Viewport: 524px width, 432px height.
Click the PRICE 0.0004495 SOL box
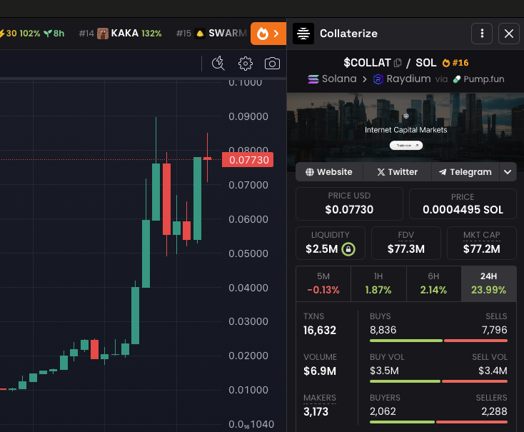[x=463, y=204]
